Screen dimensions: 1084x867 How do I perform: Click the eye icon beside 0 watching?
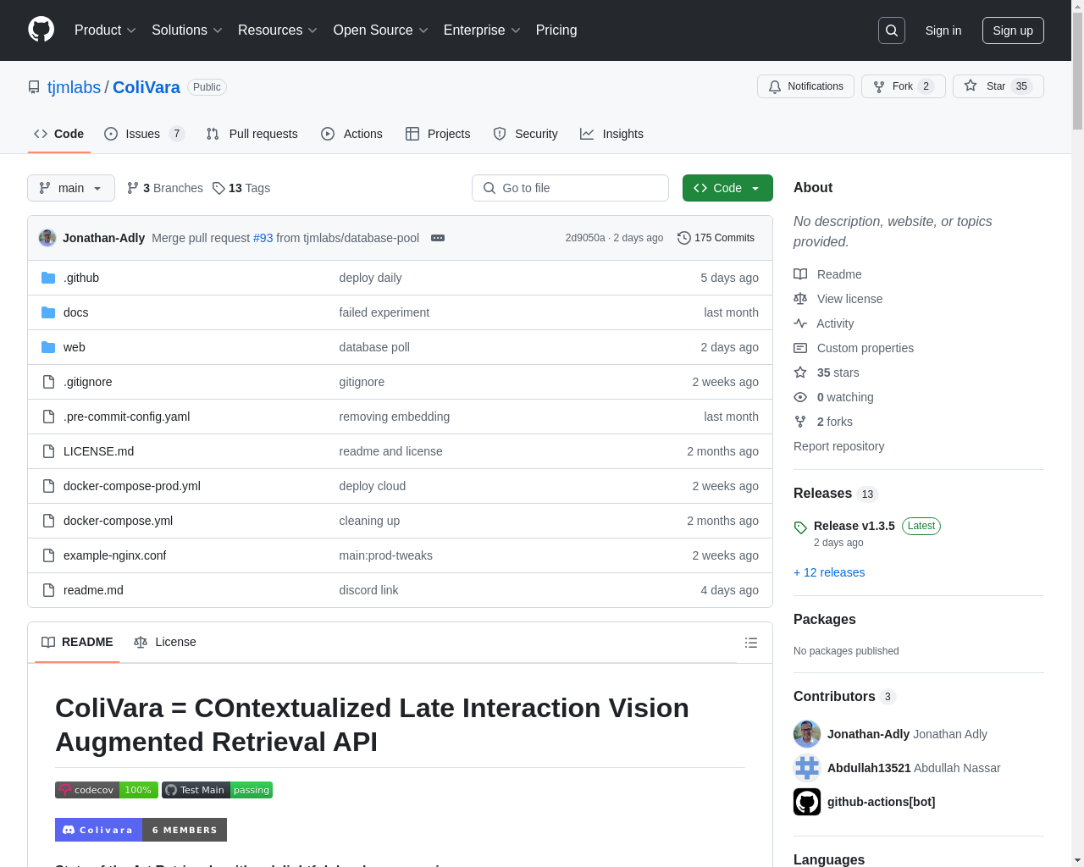coord(800,397)
